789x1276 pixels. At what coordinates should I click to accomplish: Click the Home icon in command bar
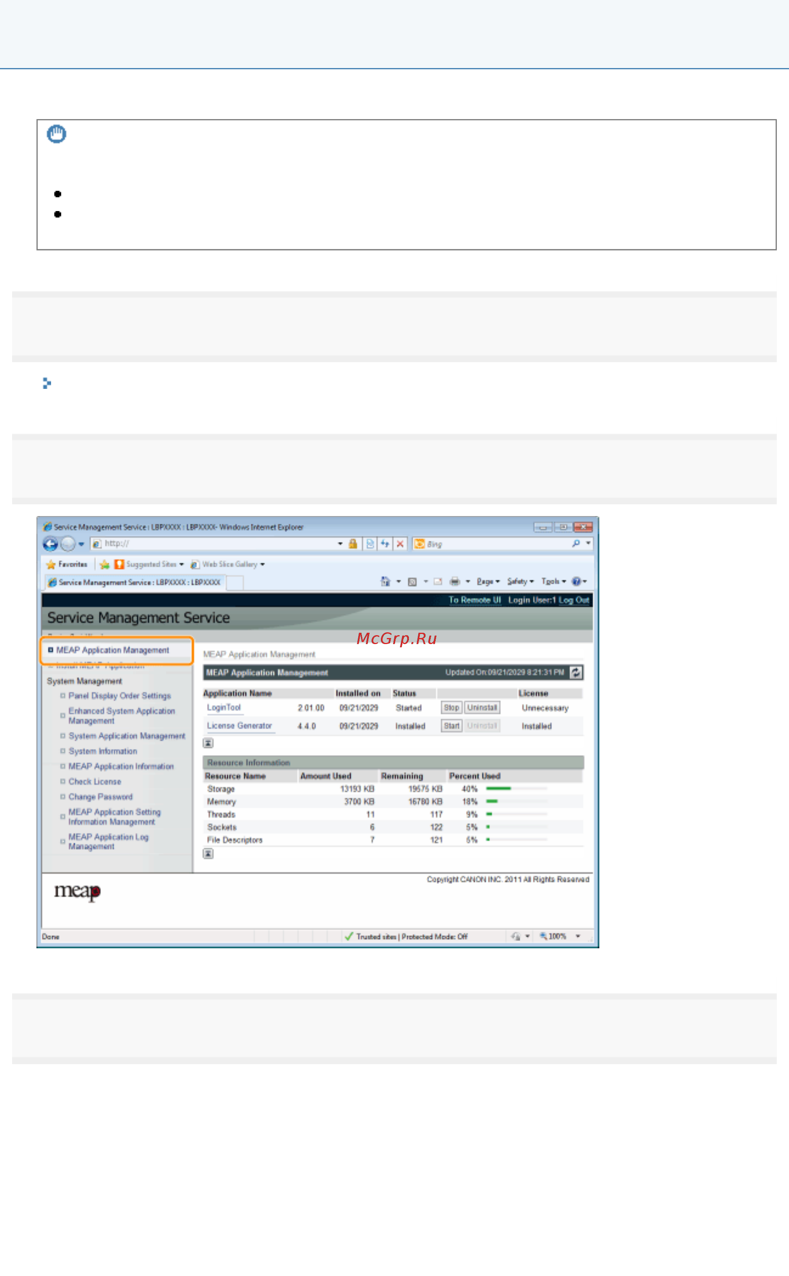pyautogui.click(x=385, y=581)
